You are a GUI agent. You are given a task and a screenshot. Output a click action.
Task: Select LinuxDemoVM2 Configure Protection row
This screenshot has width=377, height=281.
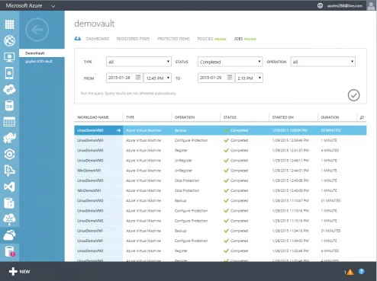click(221, 221)
